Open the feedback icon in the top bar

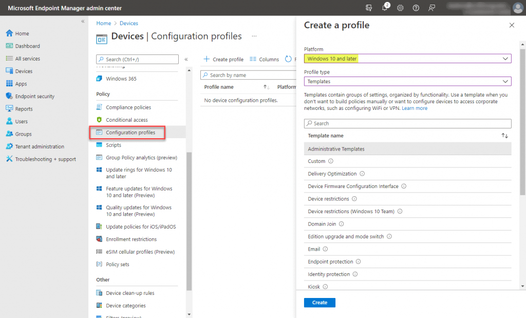click(x=431, y=8)
